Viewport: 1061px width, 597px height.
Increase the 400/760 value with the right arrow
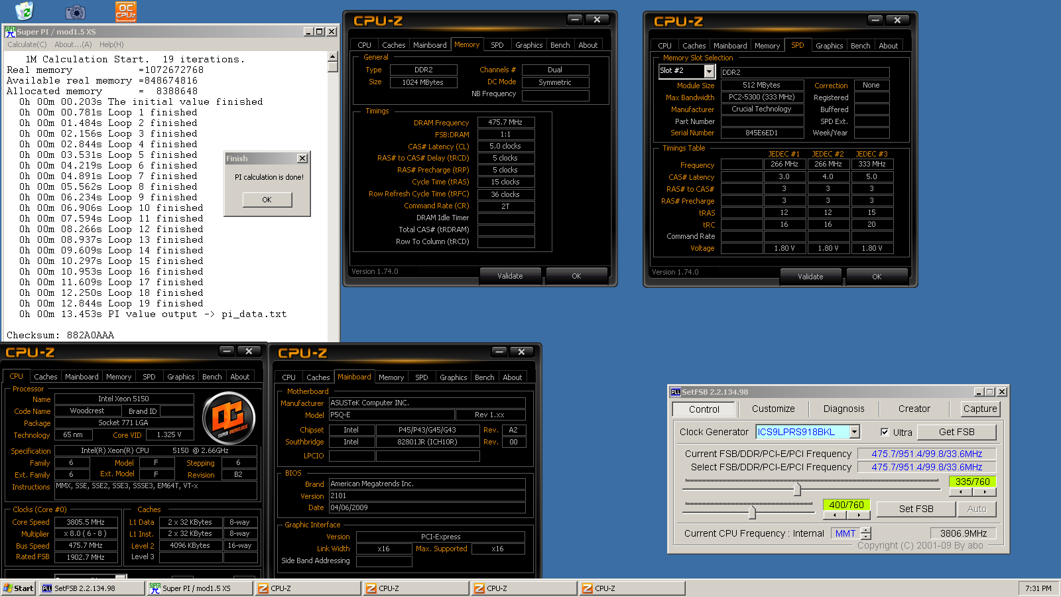click(859, 515)
